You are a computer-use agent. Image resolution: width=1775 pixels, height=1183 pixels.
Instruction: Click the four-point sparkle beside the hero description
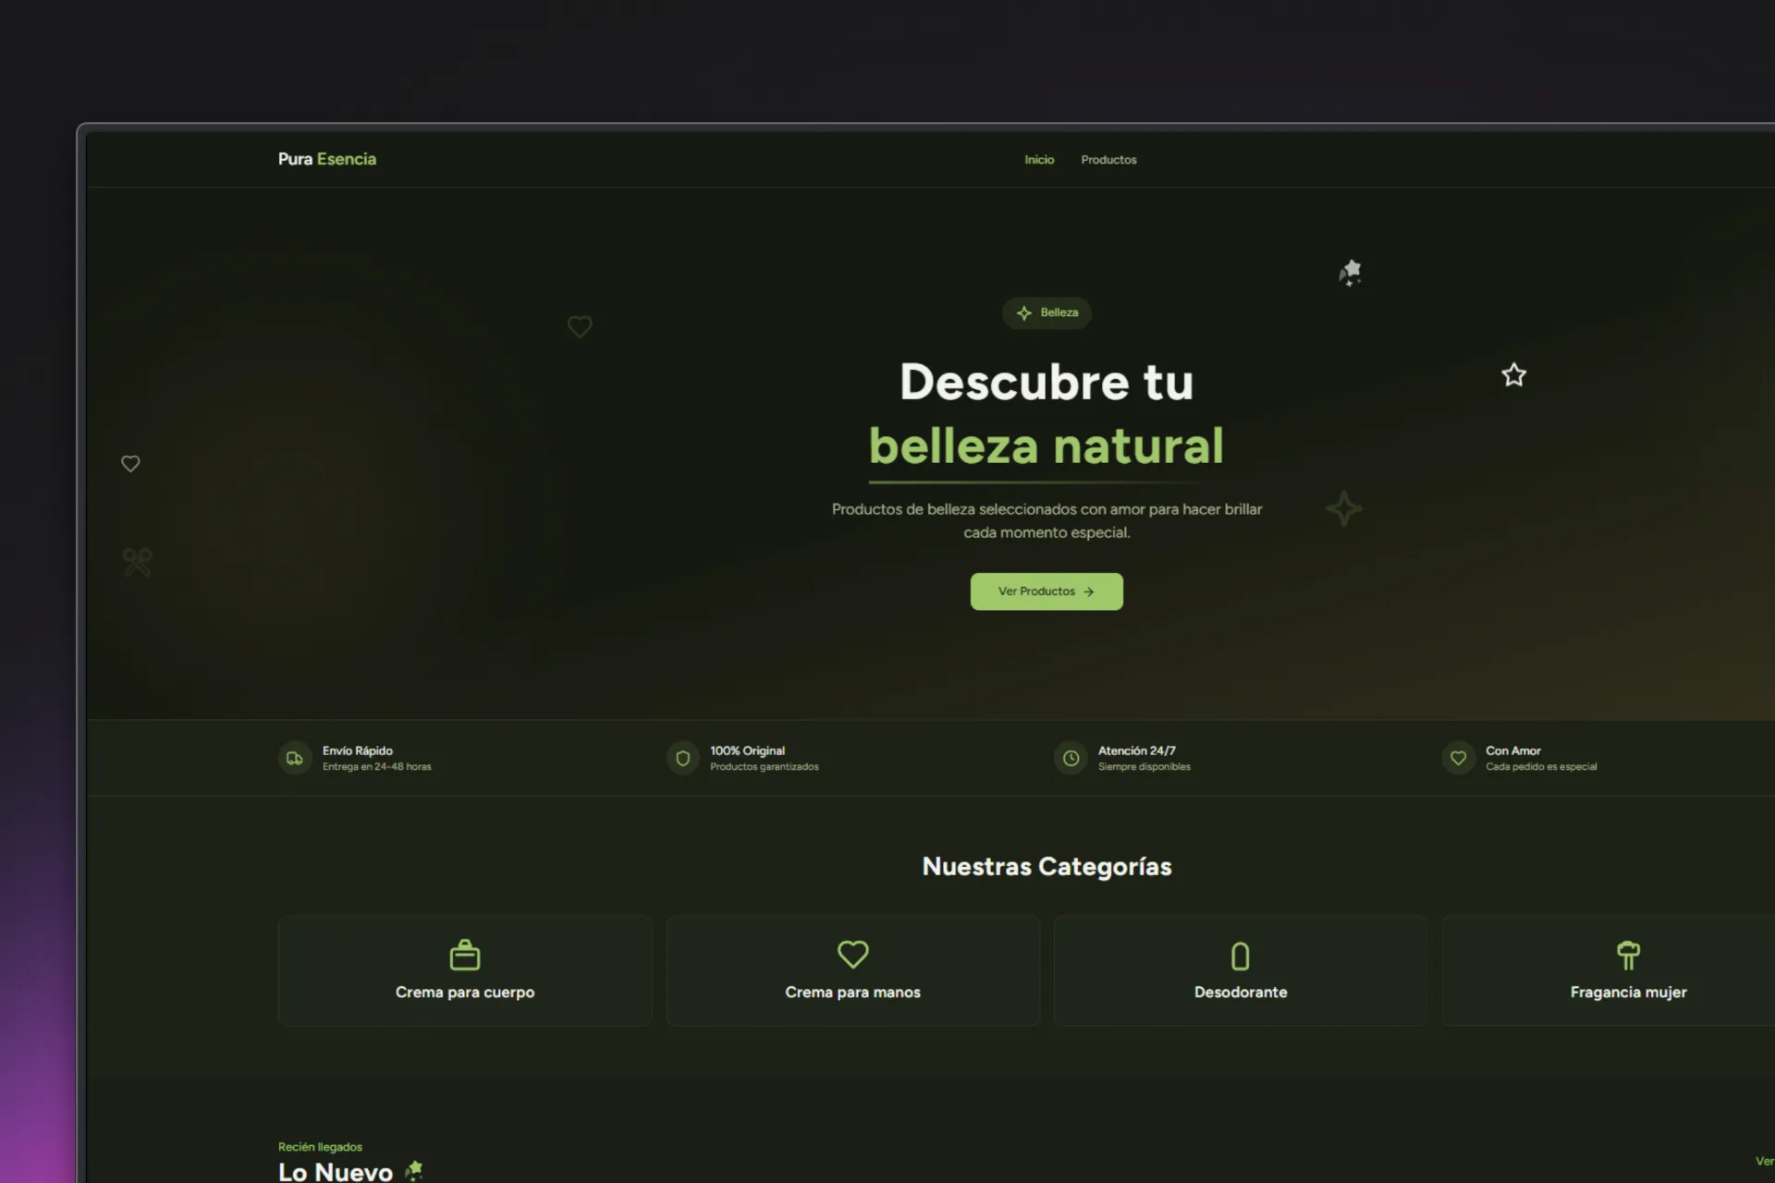click(x=1343, y=509)
